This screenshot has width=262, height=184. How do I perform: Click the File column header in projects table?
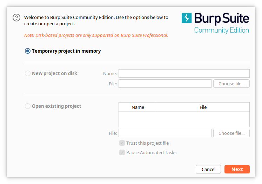click(x=203, y=107)
